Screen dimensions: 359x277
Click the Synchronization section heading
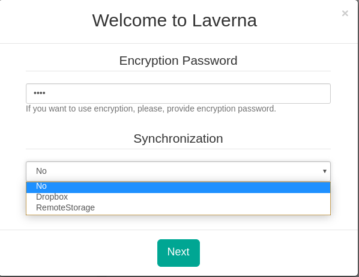coord(178,138)
